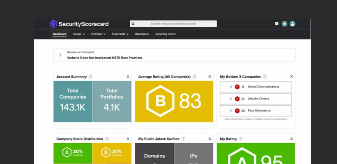Image resolution: width=337 pixels, height=164 pixels.
Task: Close the My Public Attack Surface widget
Action: click(210, 139)
